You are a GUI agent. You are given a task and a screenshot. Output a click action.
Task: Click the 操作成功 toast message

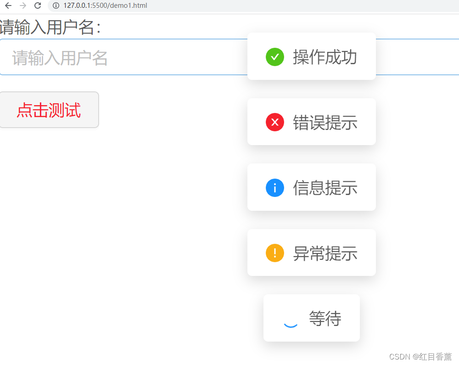(x=312, y=56)
